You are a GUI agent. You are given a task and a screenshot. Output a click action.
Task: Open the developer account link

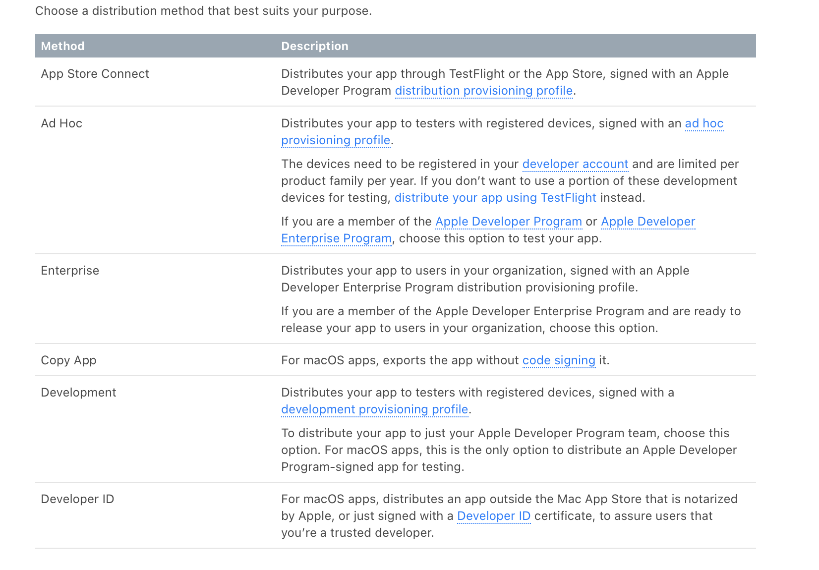(575, 164)
